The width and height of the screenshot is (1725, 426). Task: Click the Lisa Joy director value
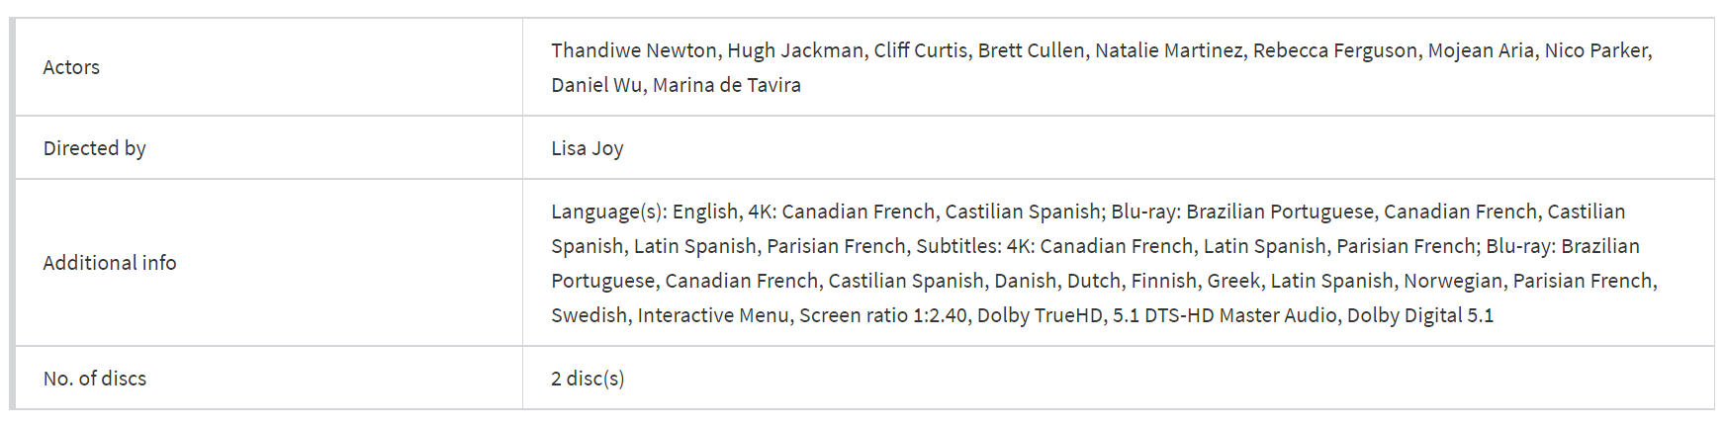coord(587,148)
